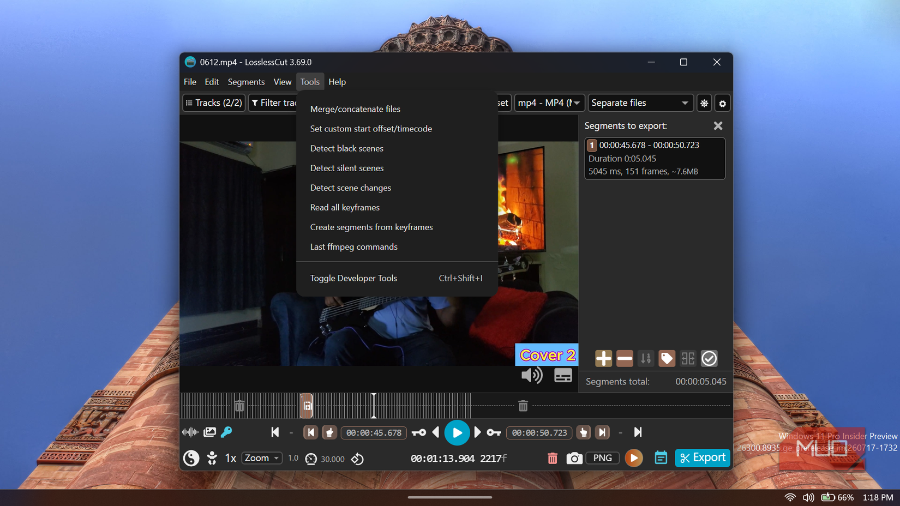Remove the current segment minus icon
The width and height of the screenshot is (900, 506).
coord(625,358)
